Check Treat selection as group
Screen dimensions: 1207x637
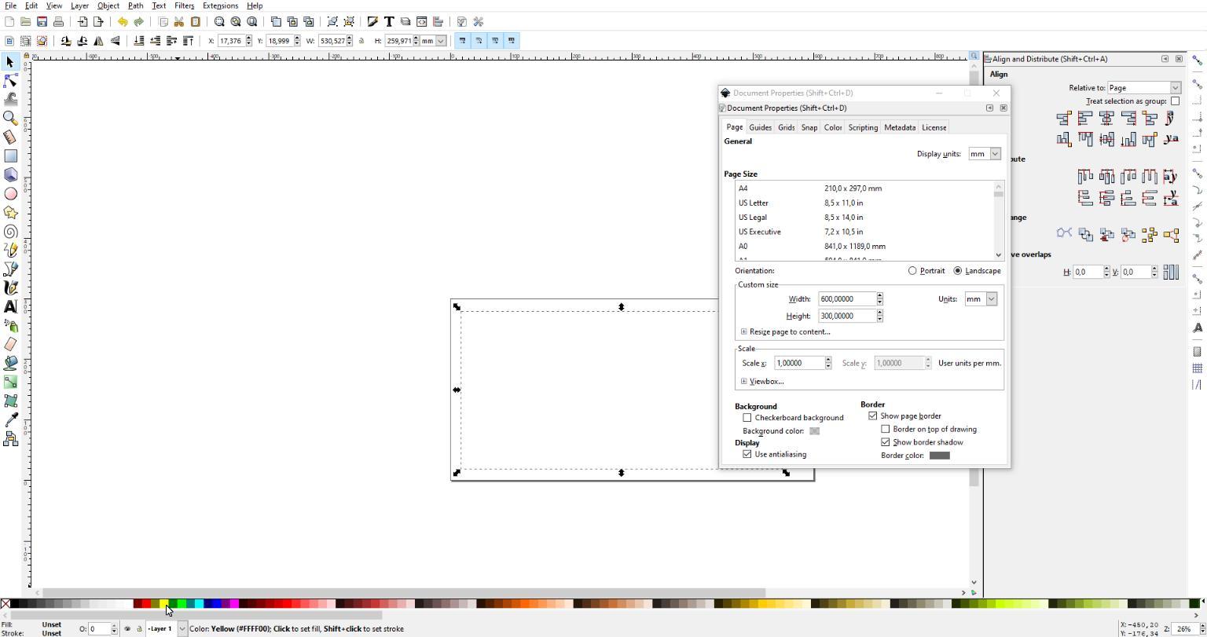point(1176,101)
